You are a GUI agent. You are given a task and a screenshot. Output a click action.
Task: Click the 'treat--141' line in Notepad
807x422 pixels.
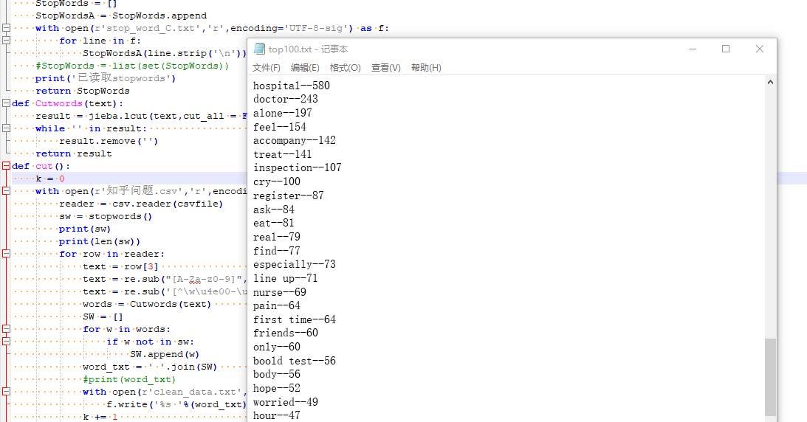[282, 154]
